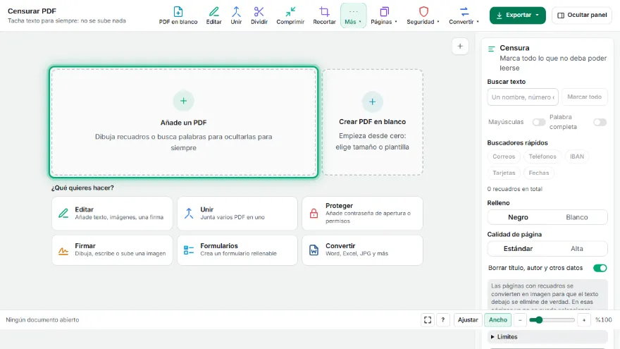This screenshot has width=620, height=349.
Task: Select the Teléfonos quick finder chip
Action: click(x=542, y=157)
